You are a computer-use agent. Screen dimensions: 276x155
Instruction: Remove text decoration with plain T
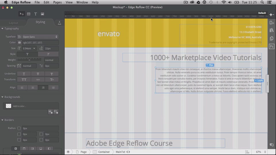coord(52,74)
